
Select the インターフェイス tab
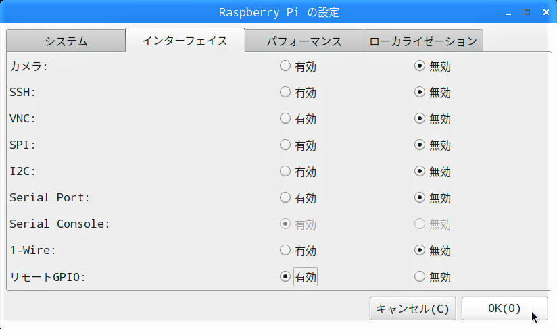185,41
